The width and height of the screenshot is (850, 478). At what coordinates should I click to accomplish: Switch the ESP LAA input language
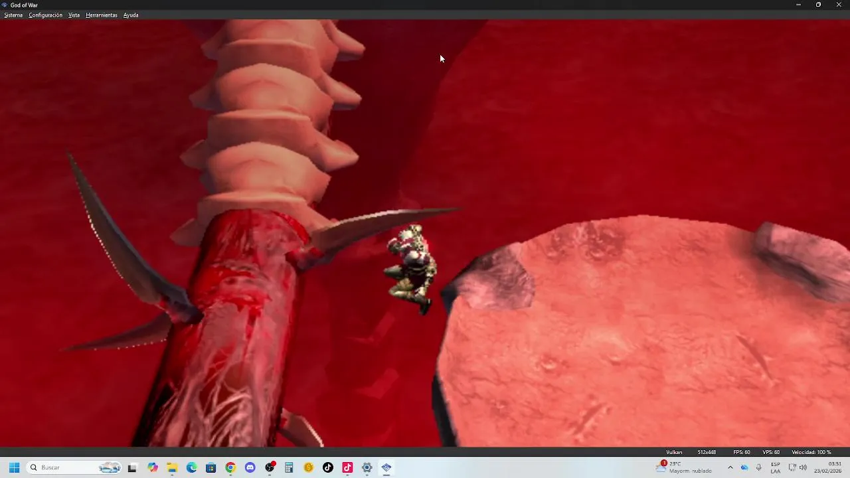pyautogui.click(x=776, y=467)
